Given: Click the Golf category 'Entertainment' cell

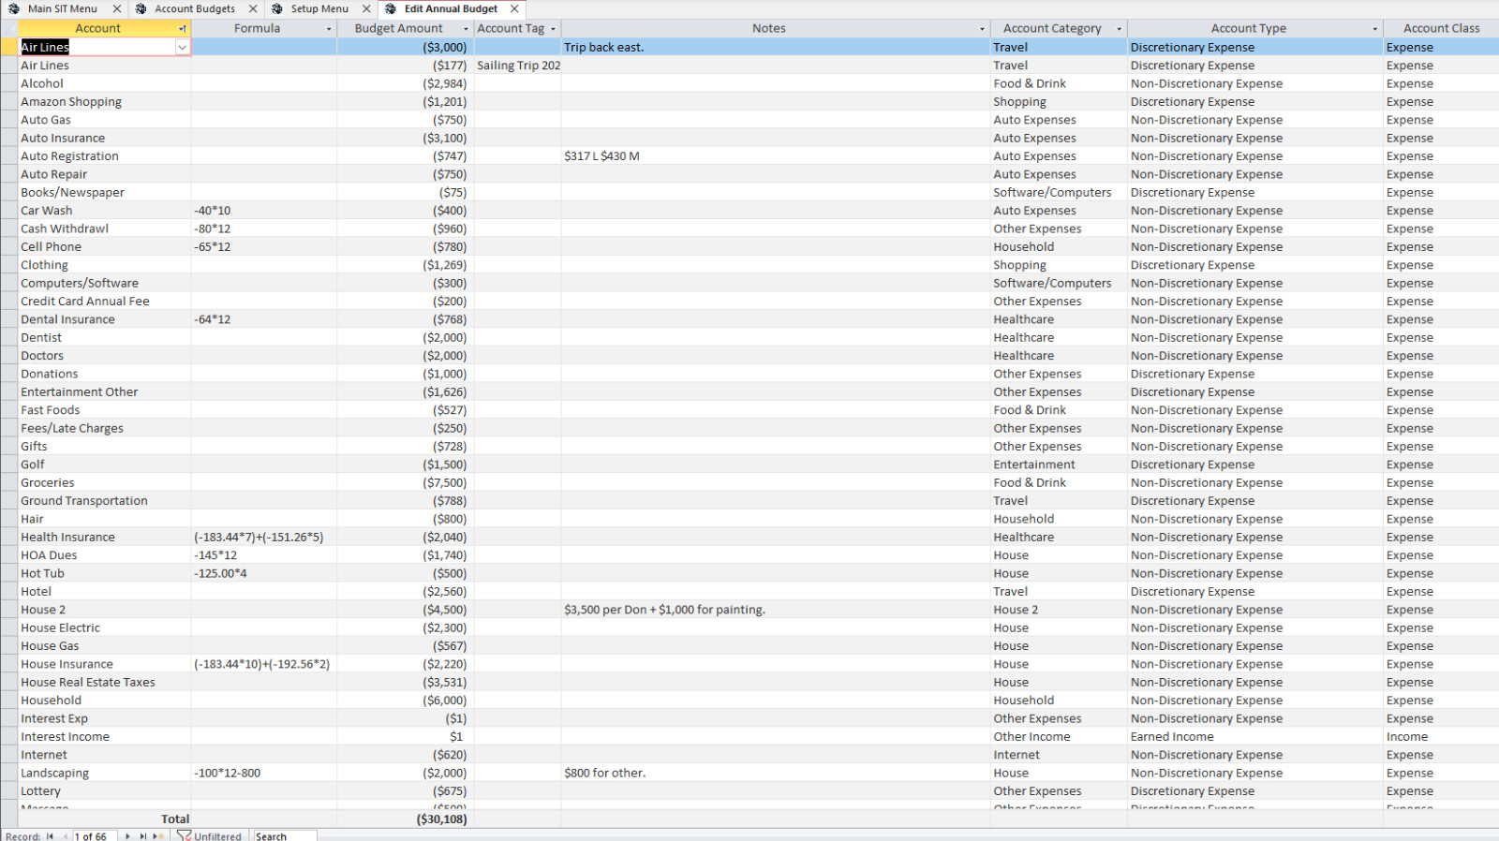Looking at the screenshot, I should 1059,465.
